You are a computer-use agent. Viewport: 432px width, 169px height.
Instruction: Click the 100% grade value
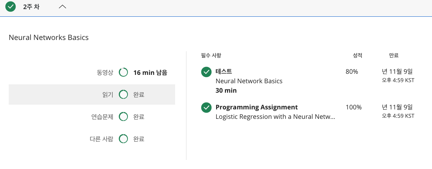pyautogui.click(x=354, y=107)
